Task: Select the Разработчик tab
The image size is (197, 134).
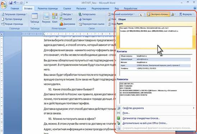Action: click(x=130, y=8)
